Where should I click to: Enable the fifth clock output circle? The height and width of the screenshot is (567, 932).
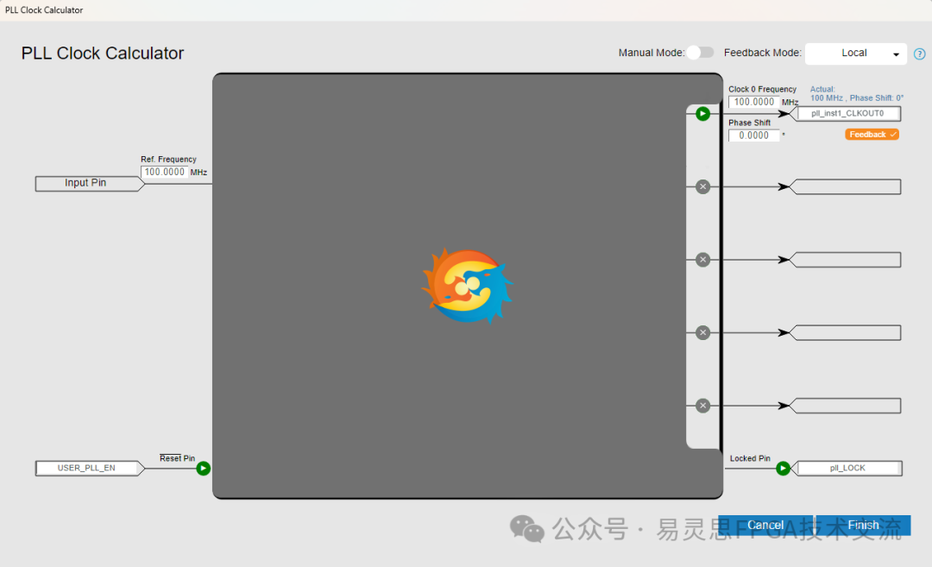tap(702, 406)
